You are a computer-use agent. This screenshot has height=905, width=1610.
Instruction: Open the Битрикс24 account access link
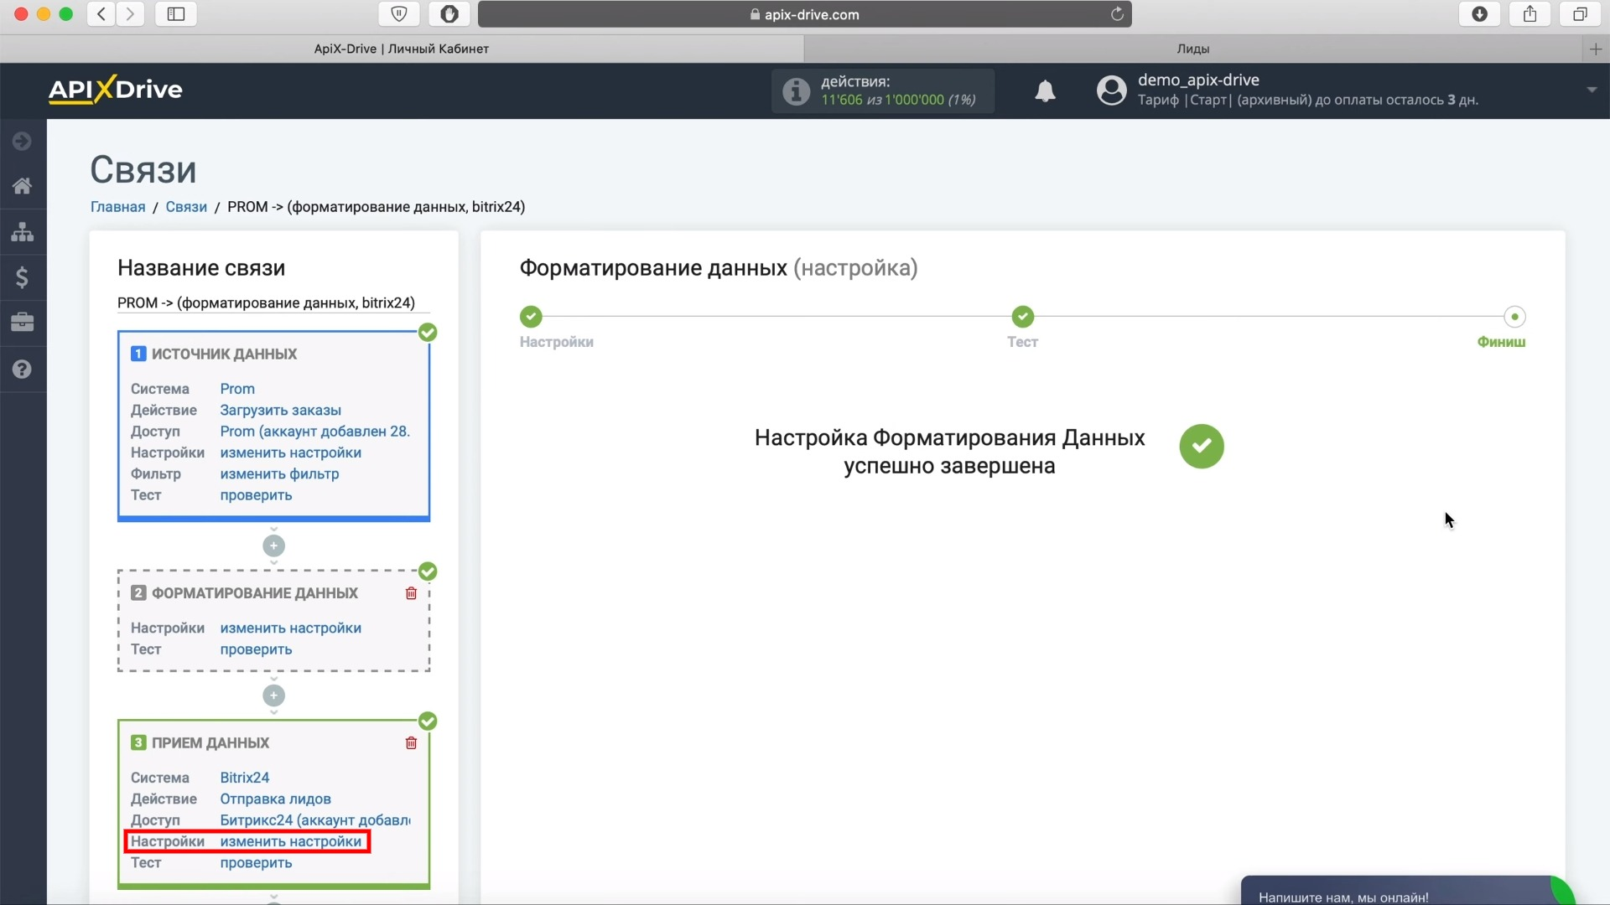point(315,820)
